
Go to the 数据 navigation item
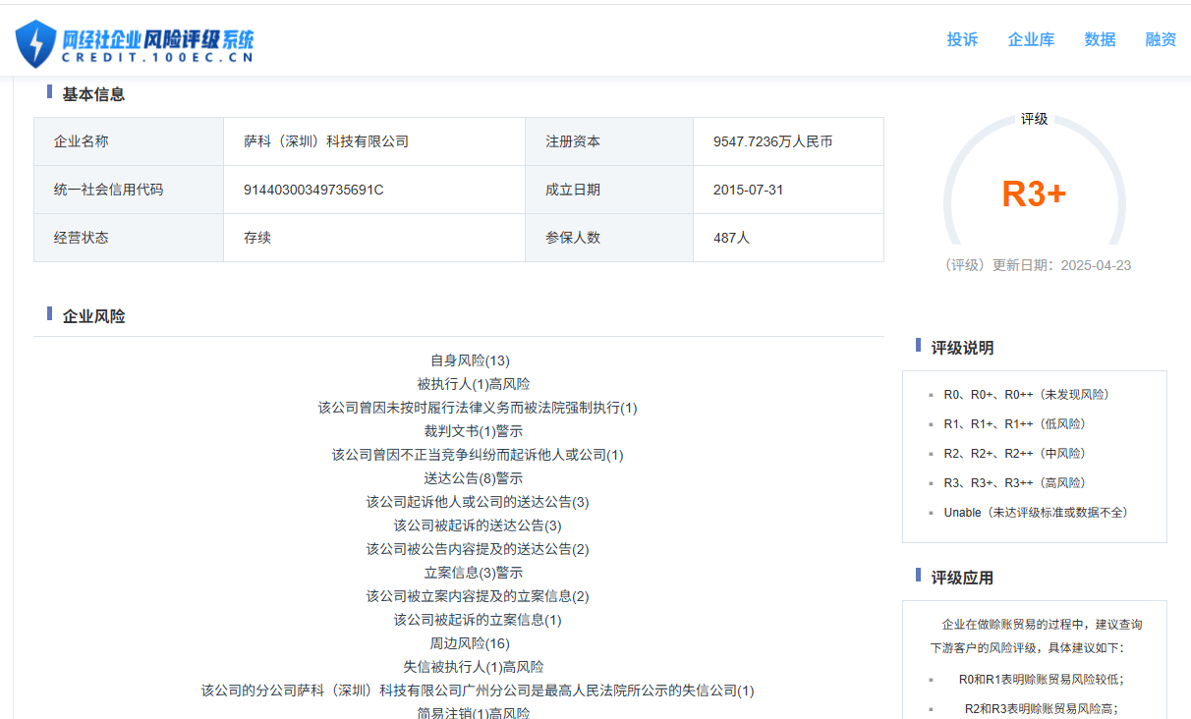coord(1100,39)
